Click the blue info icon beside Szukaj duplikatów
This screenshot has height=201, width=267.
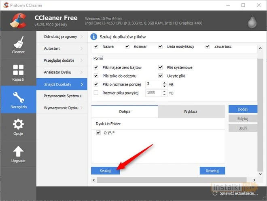pos(94,37)
